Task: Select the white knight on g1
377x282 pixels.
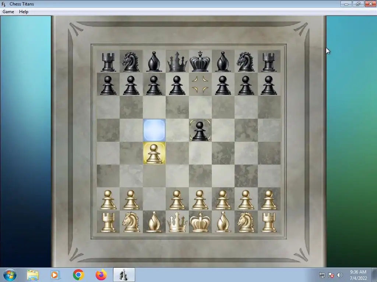Action: (x=246, y=222)
